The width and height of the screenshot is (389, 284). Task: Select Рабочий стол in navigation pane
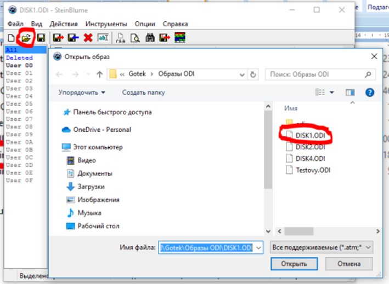pos(93,226)
